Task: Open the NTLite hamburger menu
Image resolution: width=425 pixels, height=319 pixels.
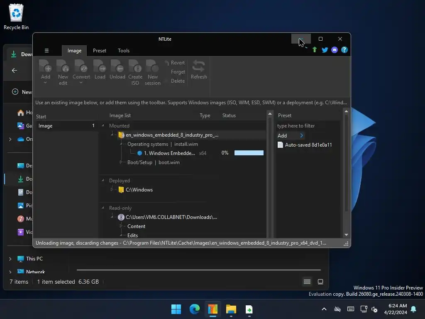Action: [46, 50]
